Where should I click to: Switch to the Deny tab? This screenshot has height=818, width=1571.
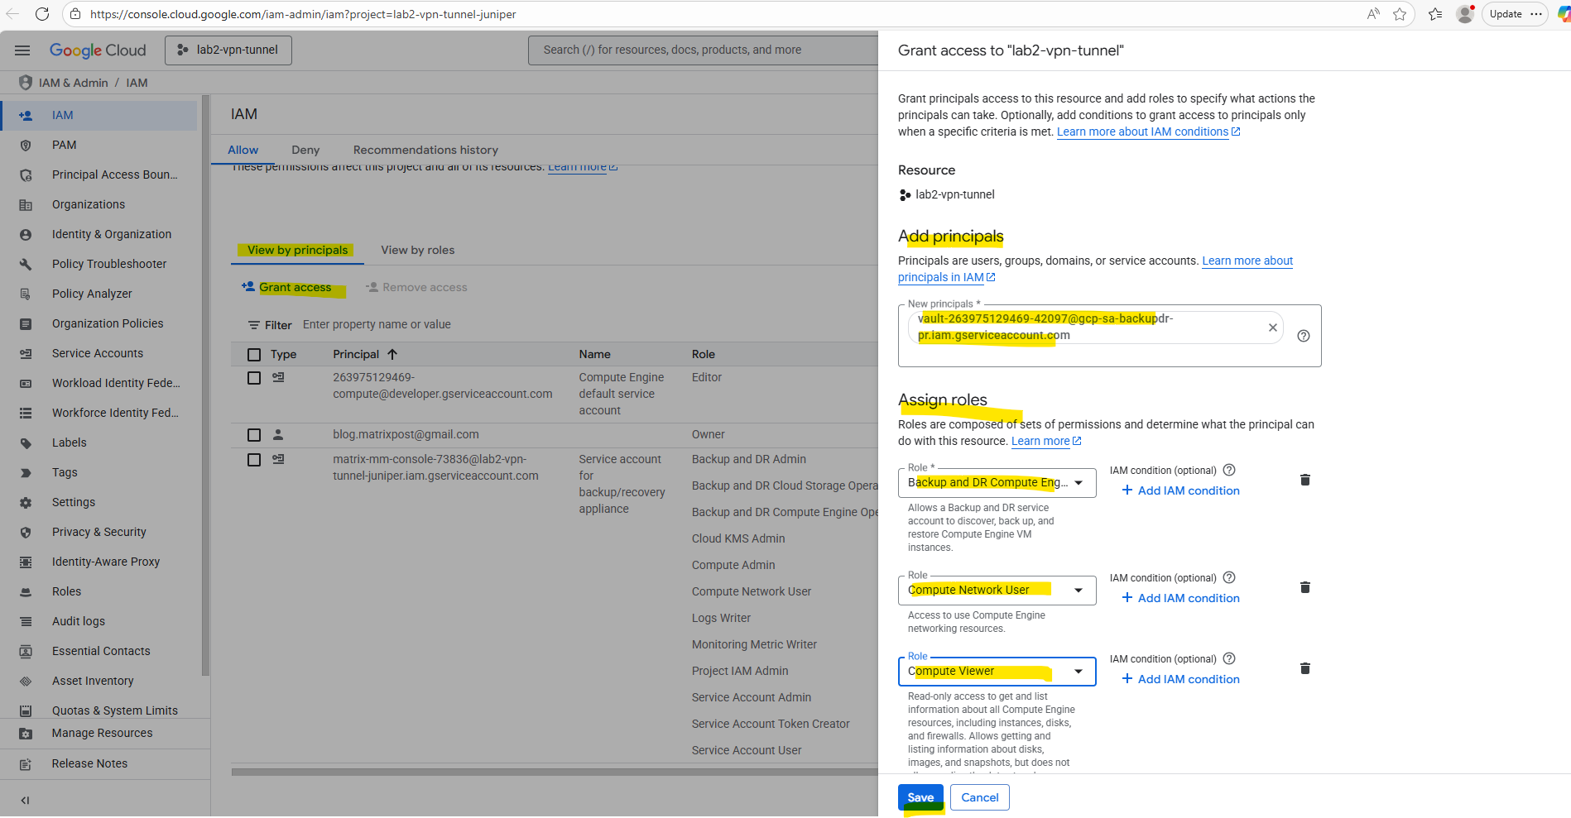tap(305, 150)
